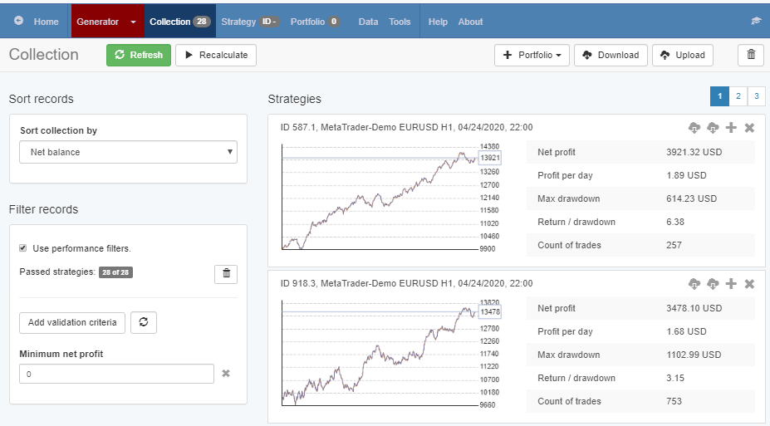770x426 pixels.
Task: Remove strategy ID 918.3 with X icon
Action: pos(749,283)
